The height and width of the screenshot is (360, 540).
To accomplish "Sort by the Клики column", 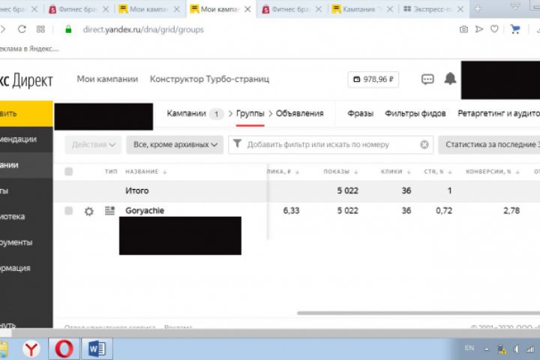I will click(396, 172).
